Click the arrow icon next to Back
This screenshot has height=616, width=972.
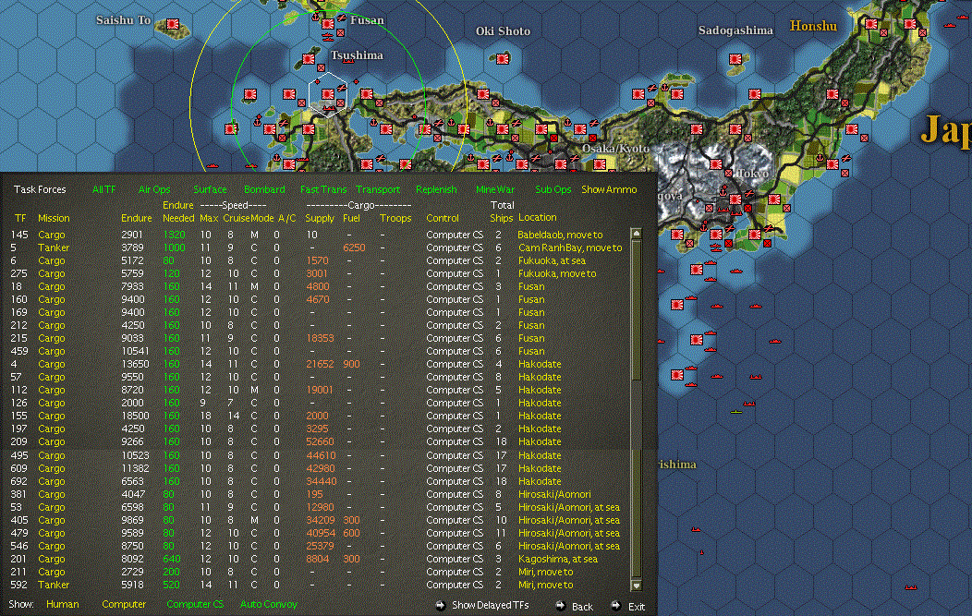[x=561, y=606]
